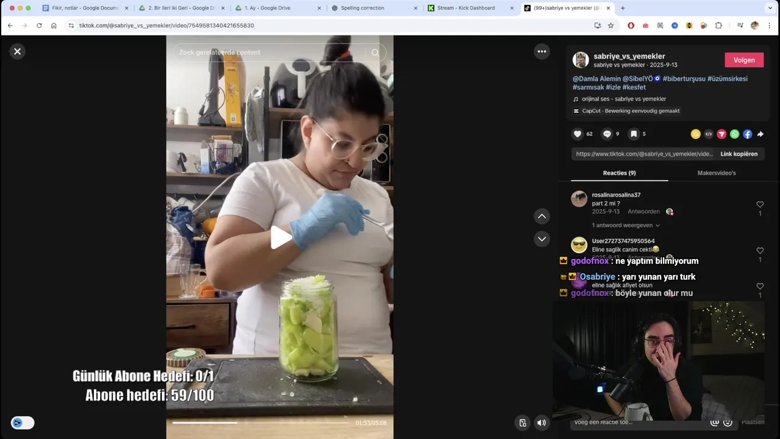Click the embed code icon
Screen dimensions: 780x439
pyautogui.click(x=708, y=134)
